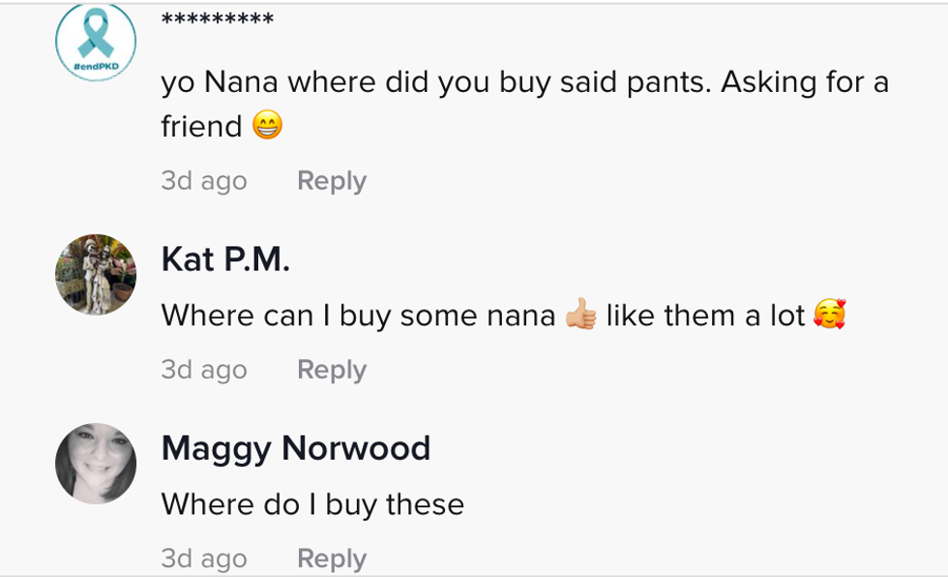Click the thumbs up emoji in Kat's comment
The height and width of the screenshot is (577, 948).
click(580, 315)
